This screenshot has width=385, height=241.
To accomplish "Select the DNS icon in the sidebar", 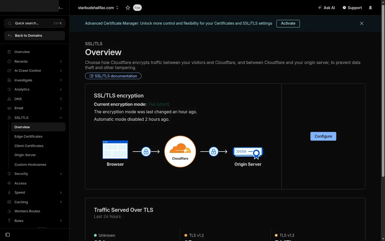I will point(9,99).
